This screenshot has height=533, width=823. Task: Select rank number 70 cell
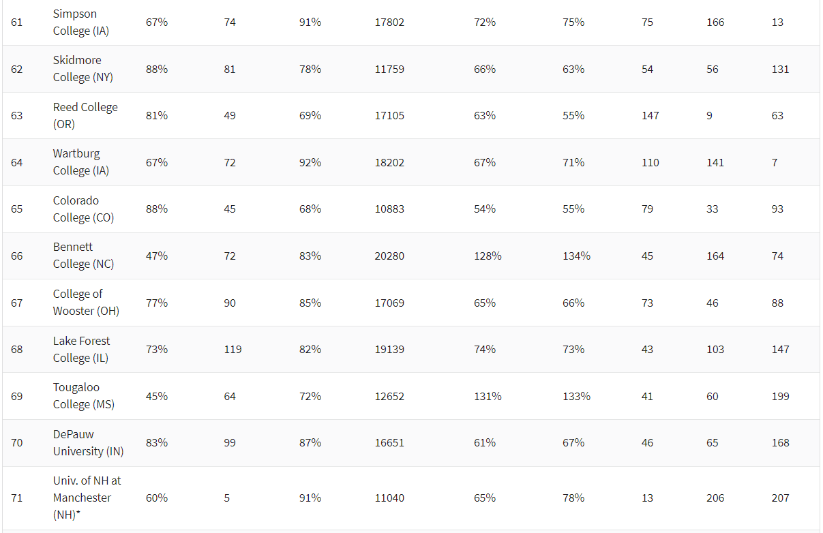[16, 443]
